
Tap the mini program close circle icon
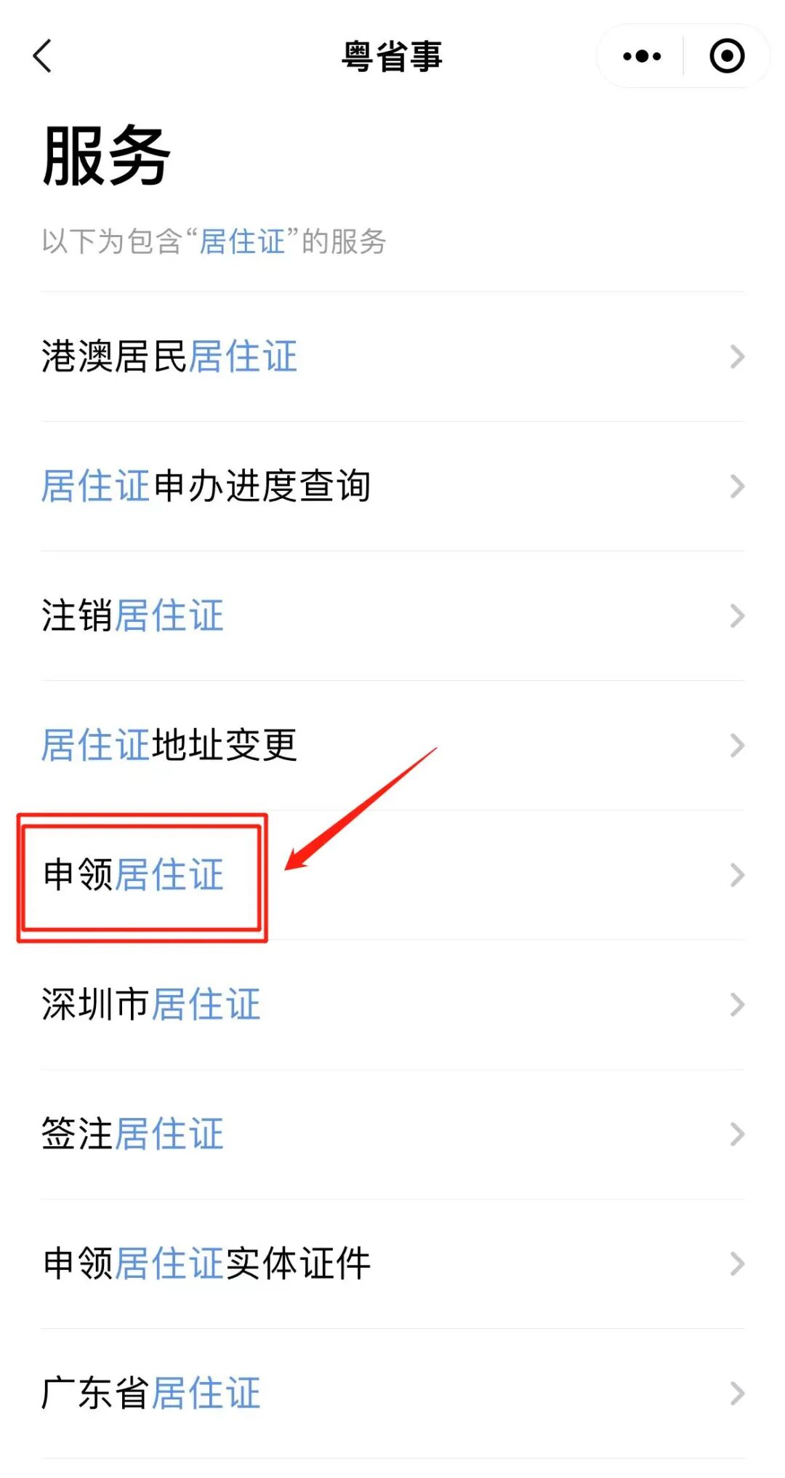coord(727,56)
